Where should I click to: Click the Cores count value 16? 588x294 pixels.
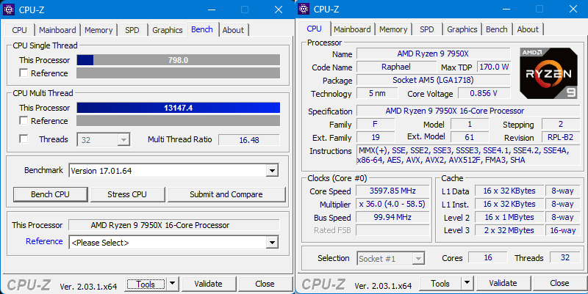pos(488,258)
